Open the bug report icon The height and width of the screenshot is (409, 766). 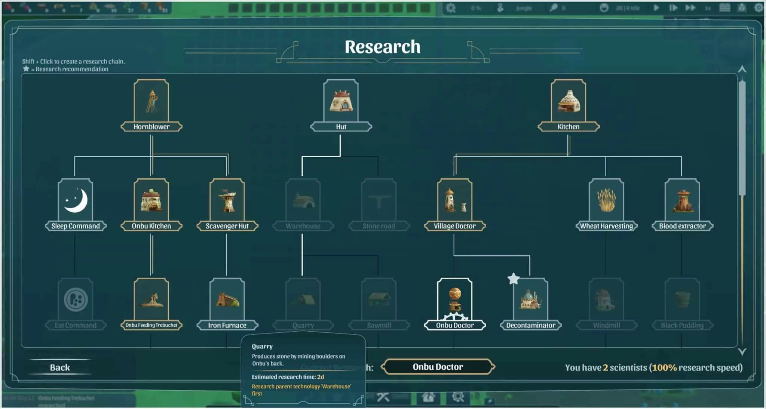[742, 7]
